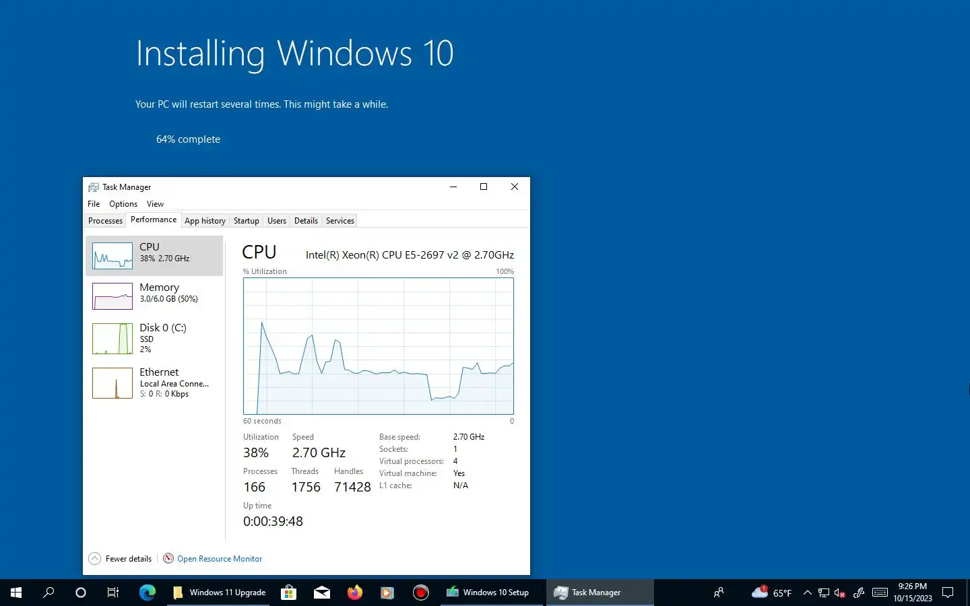The height and width of the screenshot is (606, 970).
Task: Select the Ethernet mini graph thumbnail
Action: (x=112, y=383)
